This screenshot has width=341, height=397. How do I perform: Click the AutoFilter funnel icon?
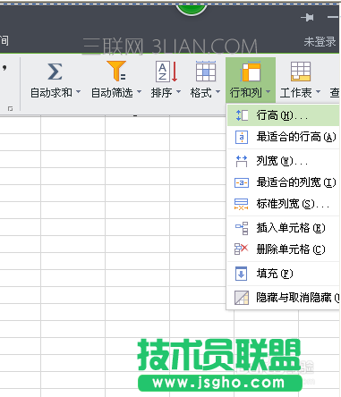tap(116, 71)
